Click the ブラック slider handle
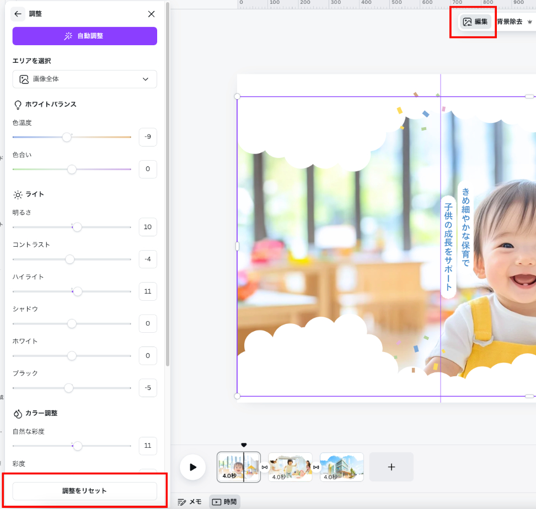The image size is (536, 509). (69, 388)
